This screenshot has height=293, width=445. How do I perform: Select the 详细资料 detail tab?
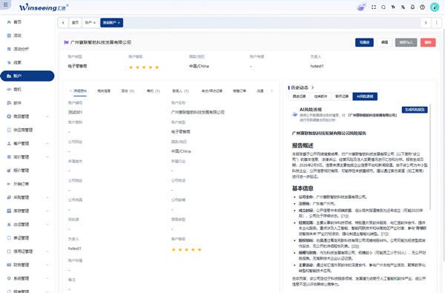(80, 90)
